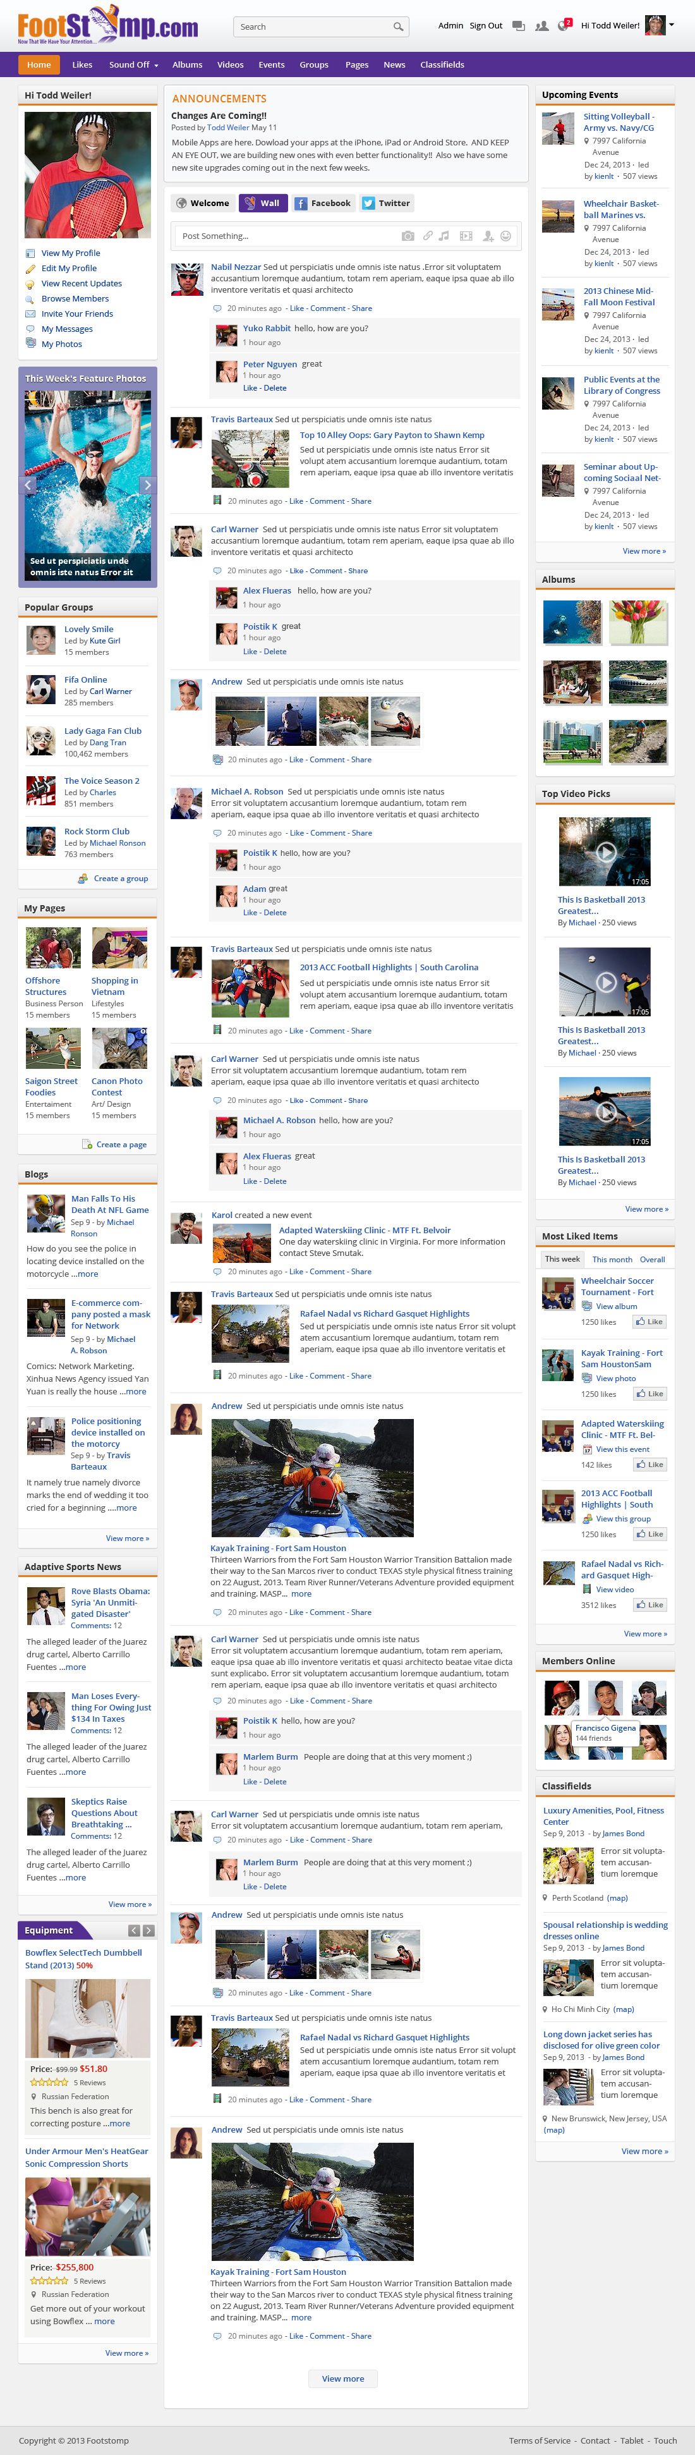
Task: Click the Admin link
Action: pos(450,26)
